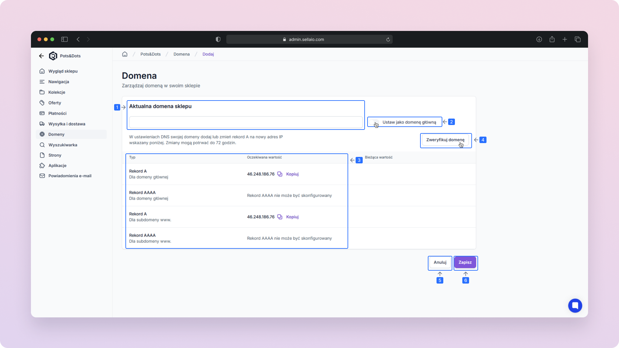
Task: Click the Aktualna domena sklepu input field
Action: (x=246, y=122)
